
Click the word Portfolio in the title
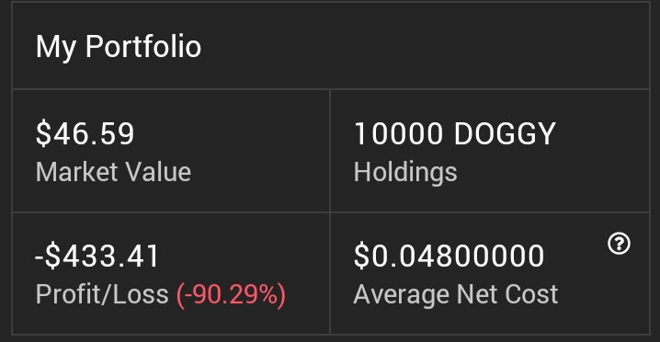pyautogui.click(x=143, y=46)
